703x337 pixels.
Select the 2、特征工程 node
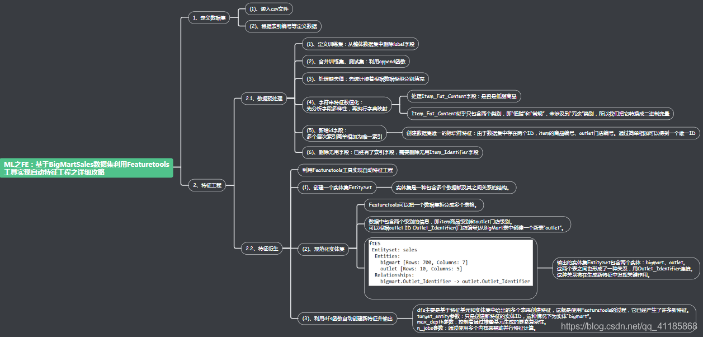tap(207, 185)
